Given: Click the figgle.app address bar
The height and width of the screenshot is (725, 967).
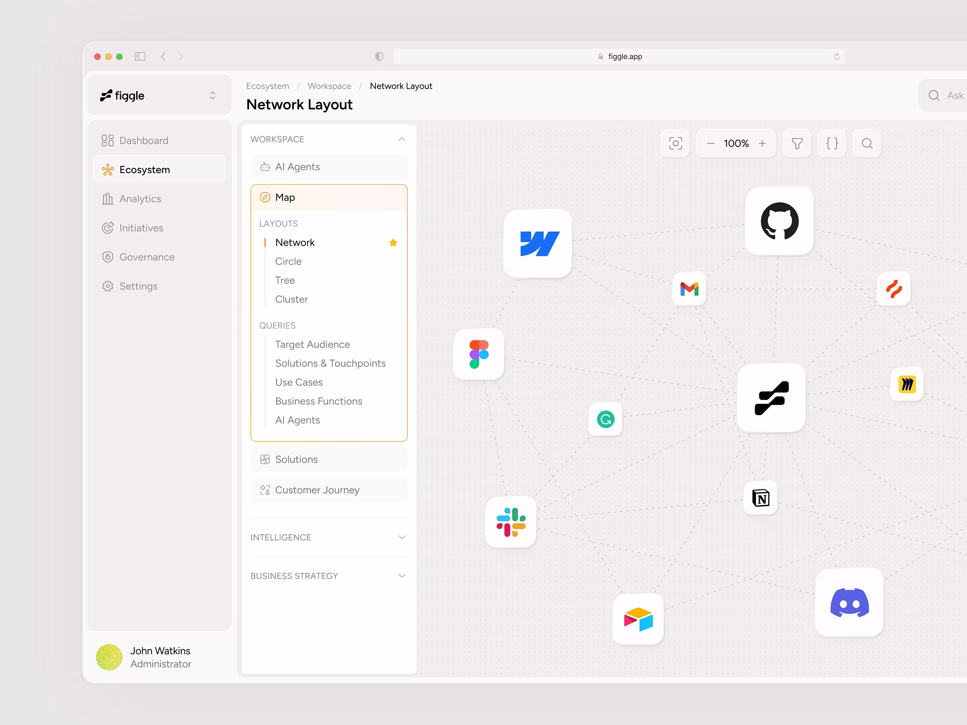Looking at the screenshot, I should click(x=618, y=56).
